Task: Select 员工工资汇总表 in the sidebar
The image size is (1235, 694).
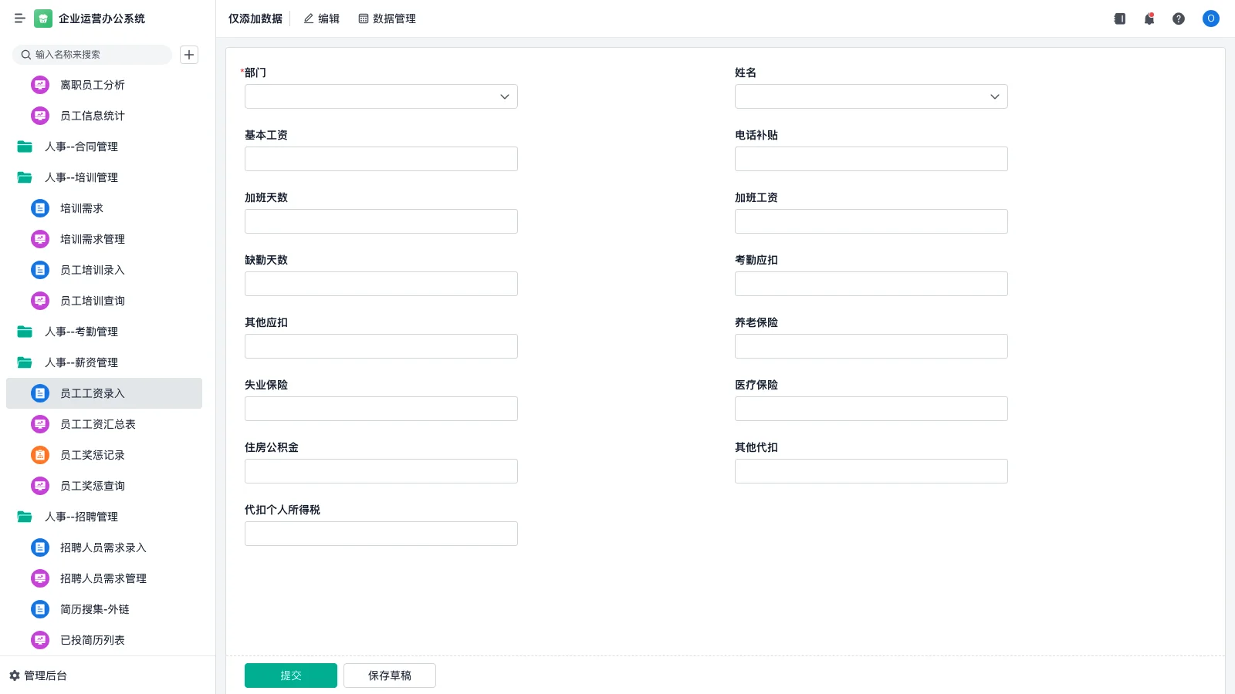Action: (98, 424)
